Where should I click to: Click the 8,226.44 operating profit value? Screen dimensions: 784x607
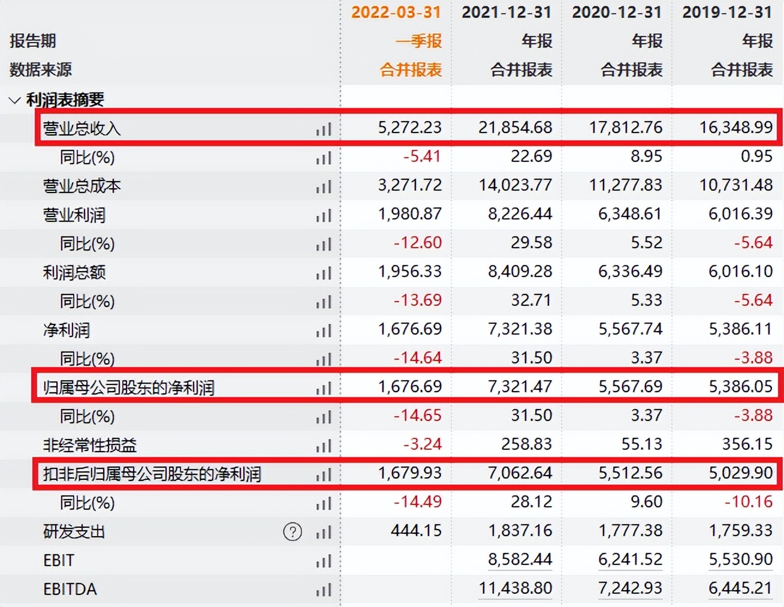pyautogui.click(x=520, y=214)
